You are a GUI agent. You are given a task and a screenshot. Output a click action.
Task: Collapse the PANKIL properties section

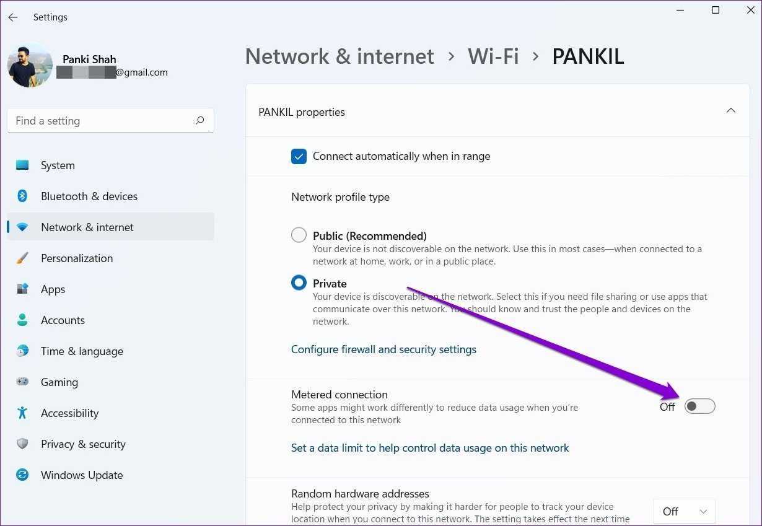(731, 111)
